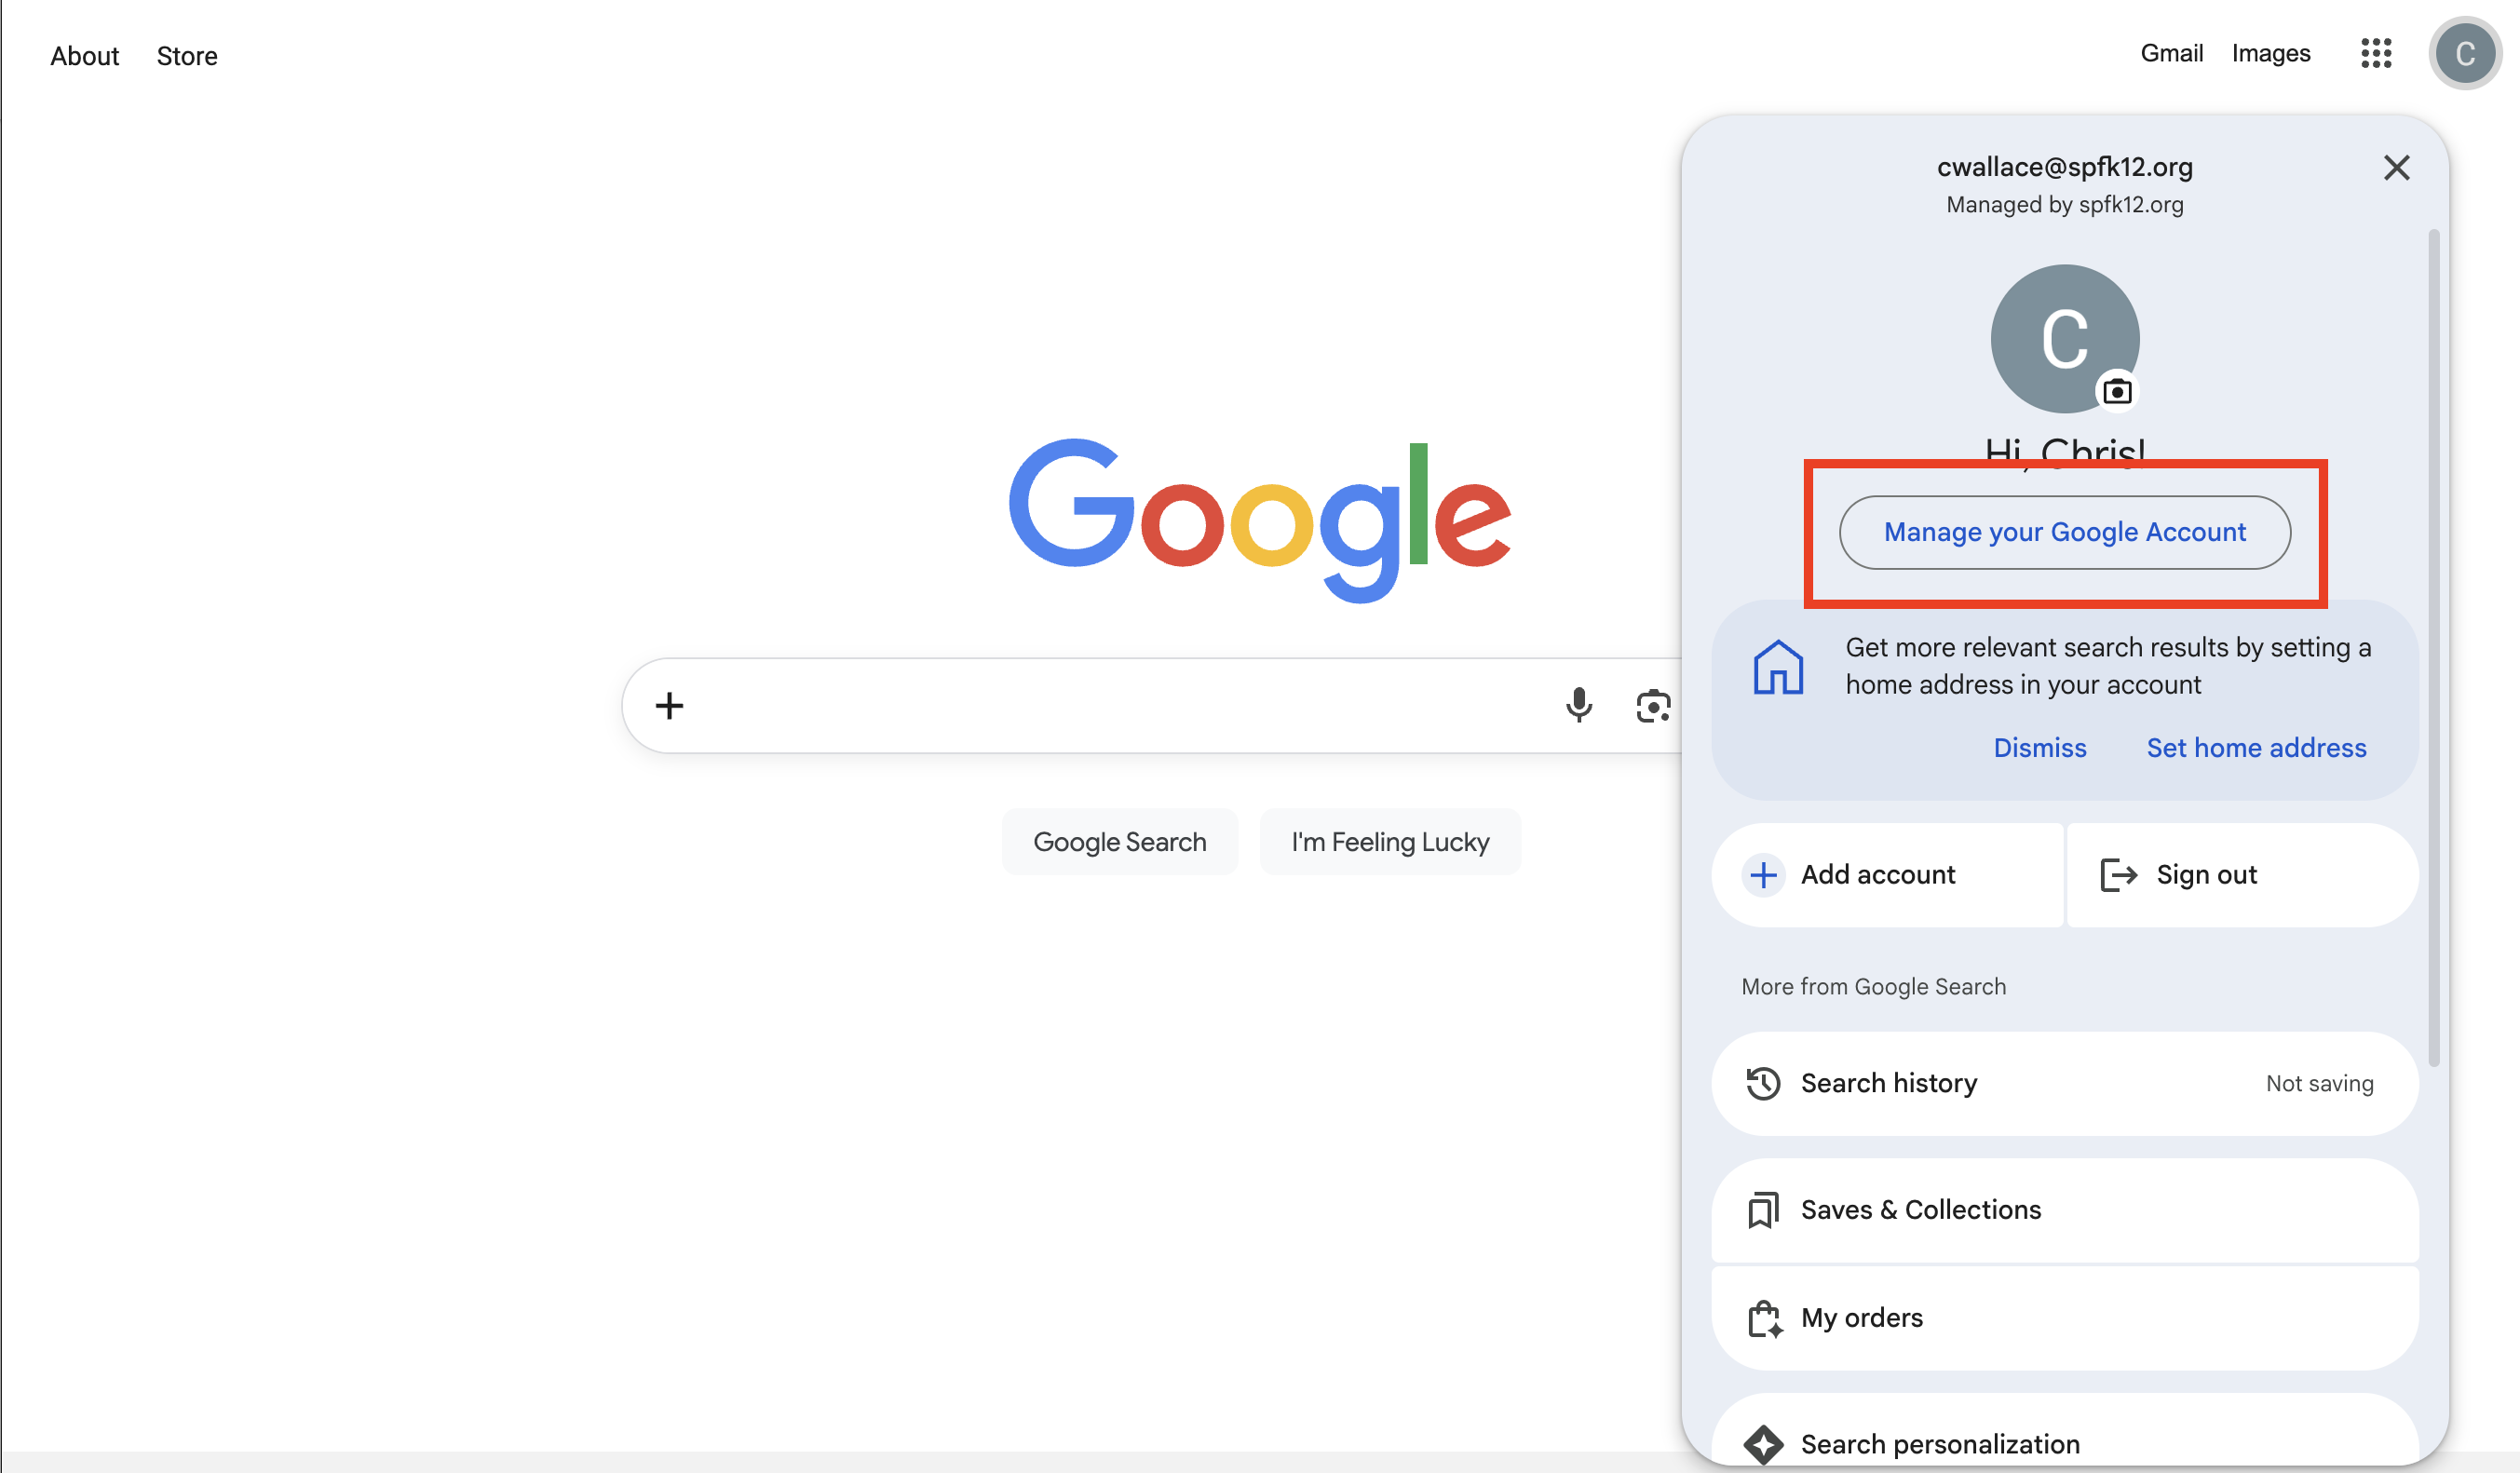Click Manage your Google Account
2520x1473 pixels.
coord(2064,532)
